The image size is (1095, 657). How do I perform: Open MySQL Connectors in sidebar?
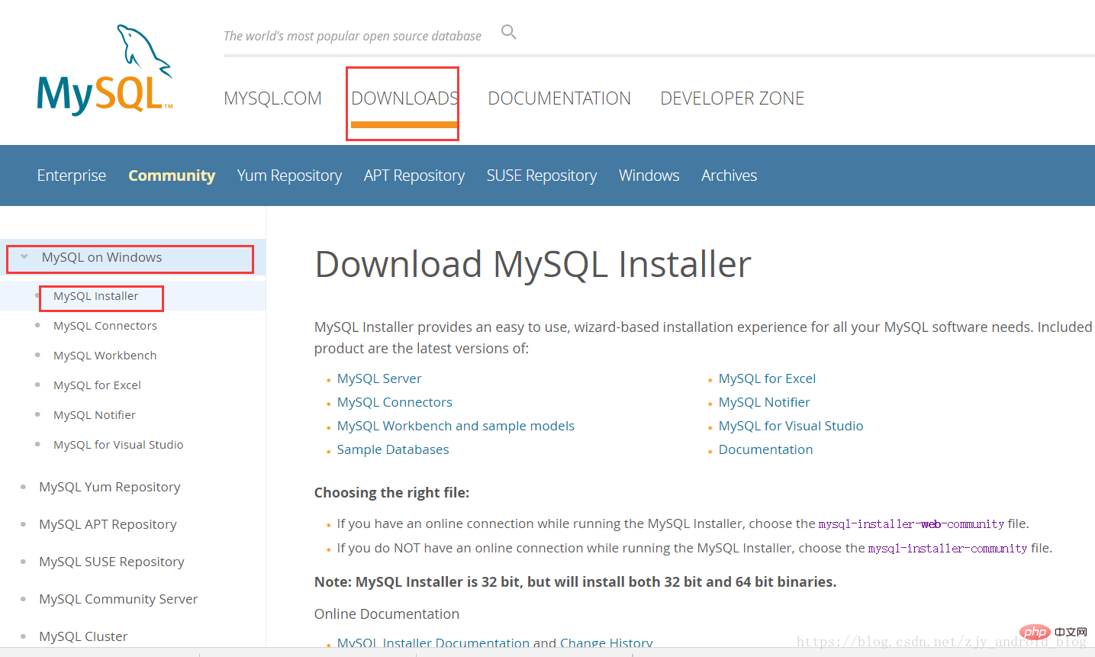click(x=105, y=326)
